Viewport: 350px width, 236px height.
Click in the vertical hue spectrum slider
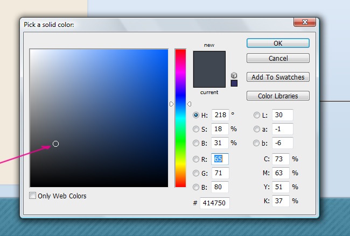tap(180, 118)
